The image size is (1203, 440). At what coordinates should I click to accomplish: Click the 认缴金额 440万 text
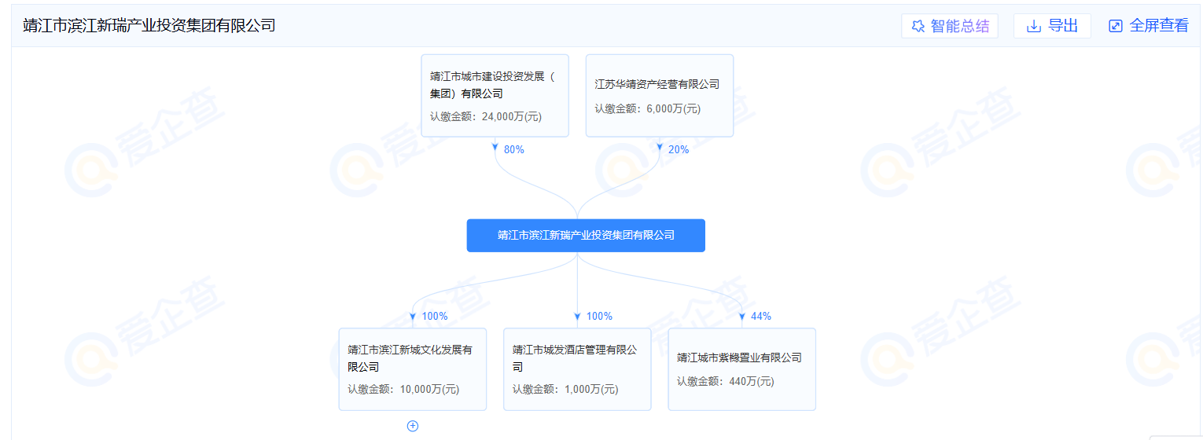coord(725,381)
